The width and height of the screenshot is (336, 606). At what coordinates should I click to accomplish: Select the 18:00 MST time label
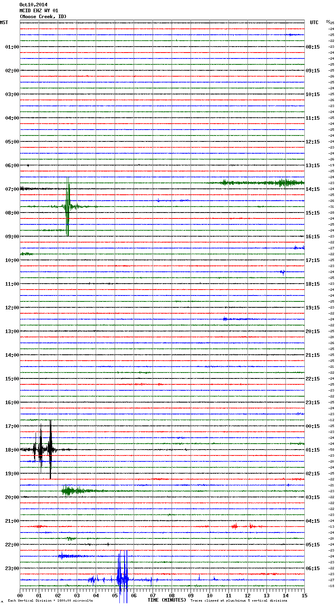coord(12,450)
